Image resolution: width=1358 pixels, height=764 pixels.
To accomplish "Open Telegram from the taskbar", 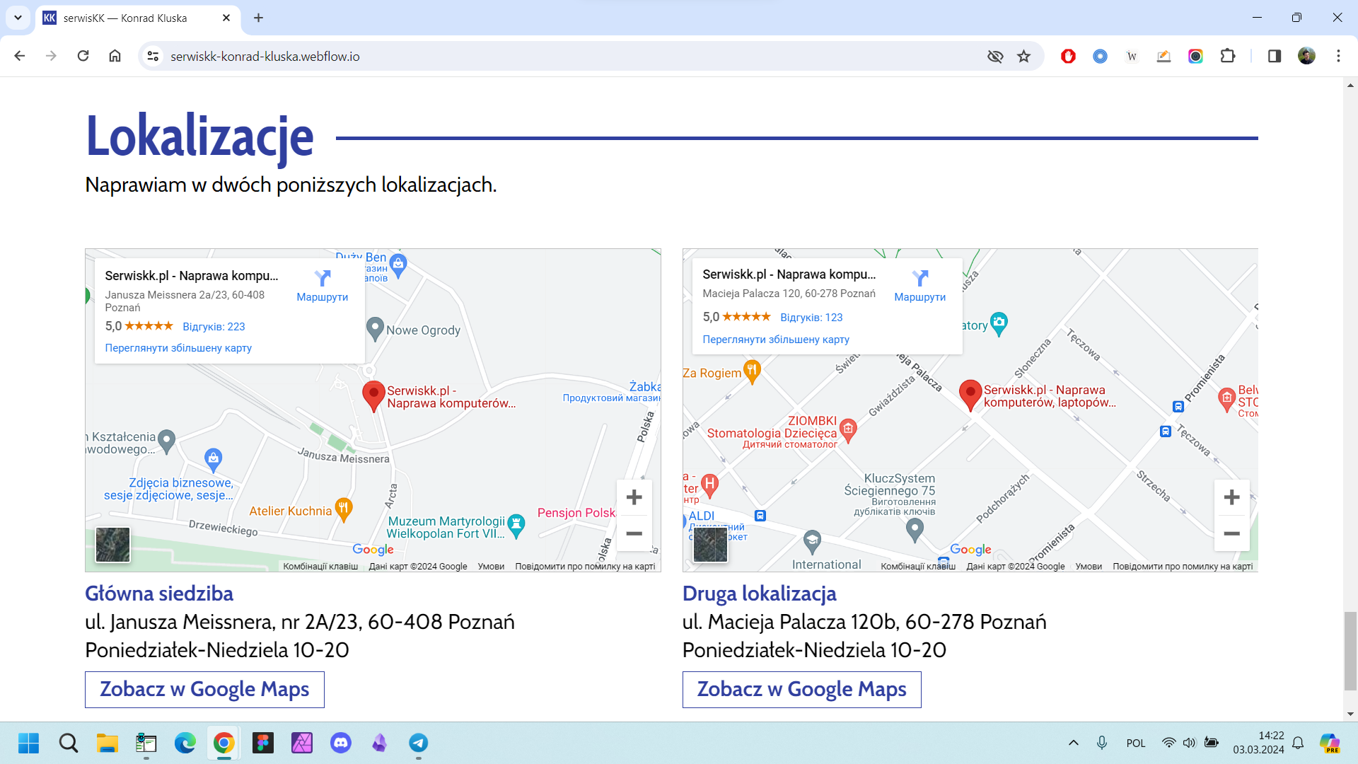I will pyautogui.click(x=419, y=743).
